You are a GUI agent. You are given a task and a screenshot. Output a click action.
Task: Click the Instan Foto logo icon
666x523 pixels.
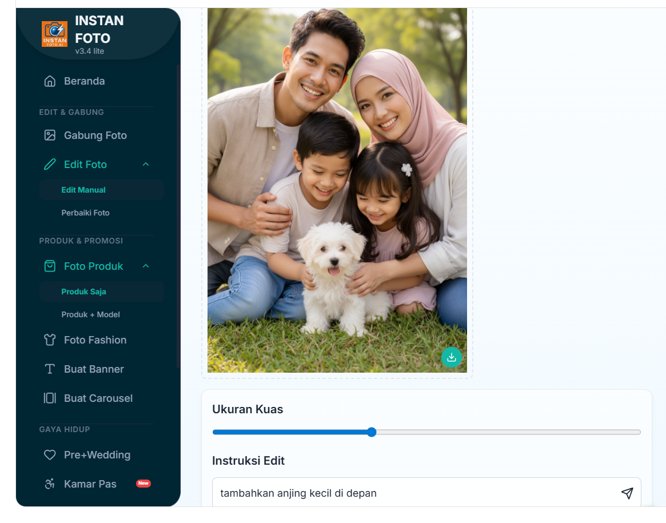[54, 34]
